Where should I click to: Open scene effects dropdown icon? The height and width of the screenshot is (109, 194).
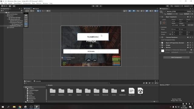(x=142, y=11)
